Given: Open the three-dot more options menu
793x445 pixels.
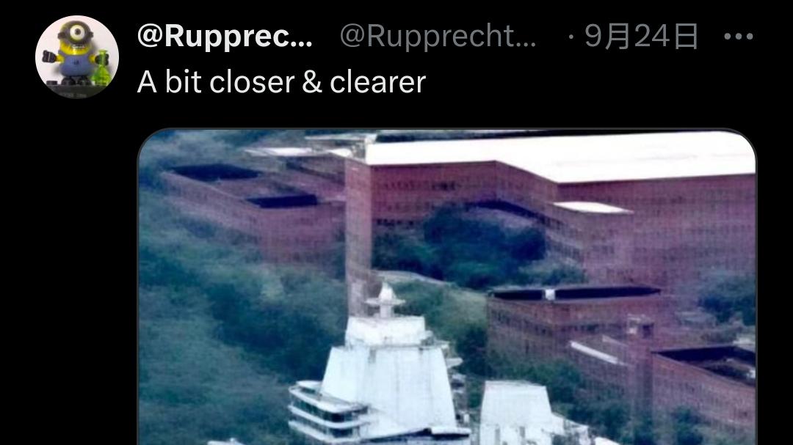Looking at the screenshot, I should point(739,37).
